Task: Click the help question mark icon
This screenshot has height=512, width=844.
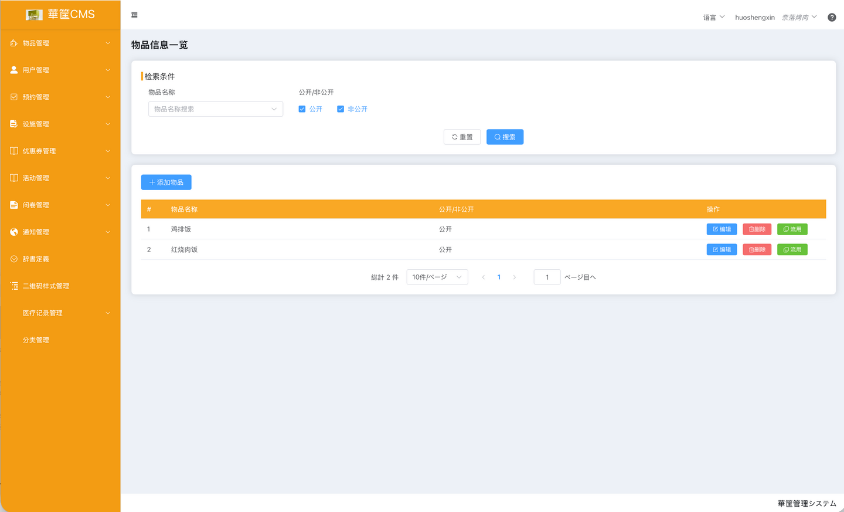Action: tap(832, 18)
